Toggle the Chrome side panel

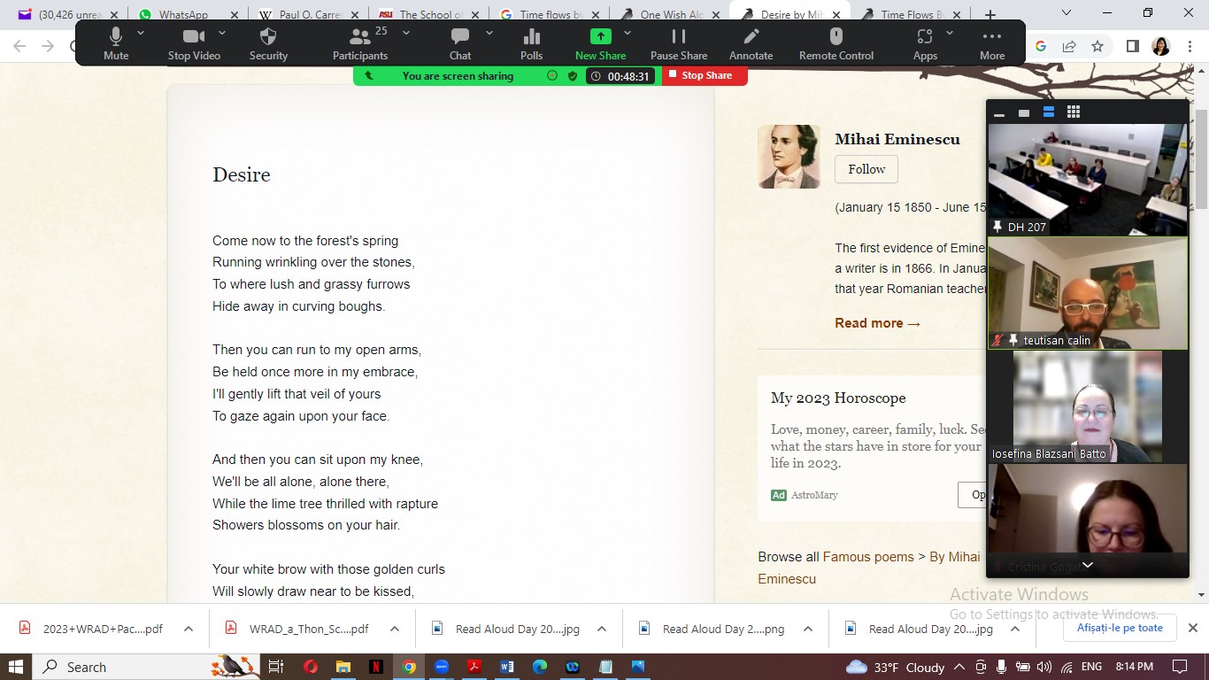(1132, 46)
